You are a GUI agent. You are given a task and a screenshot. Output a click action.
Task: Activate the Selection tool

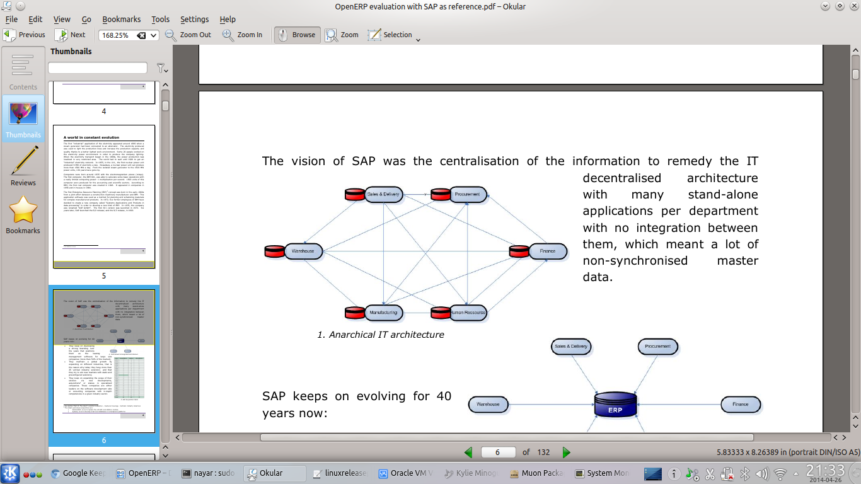tap(391, 35)
